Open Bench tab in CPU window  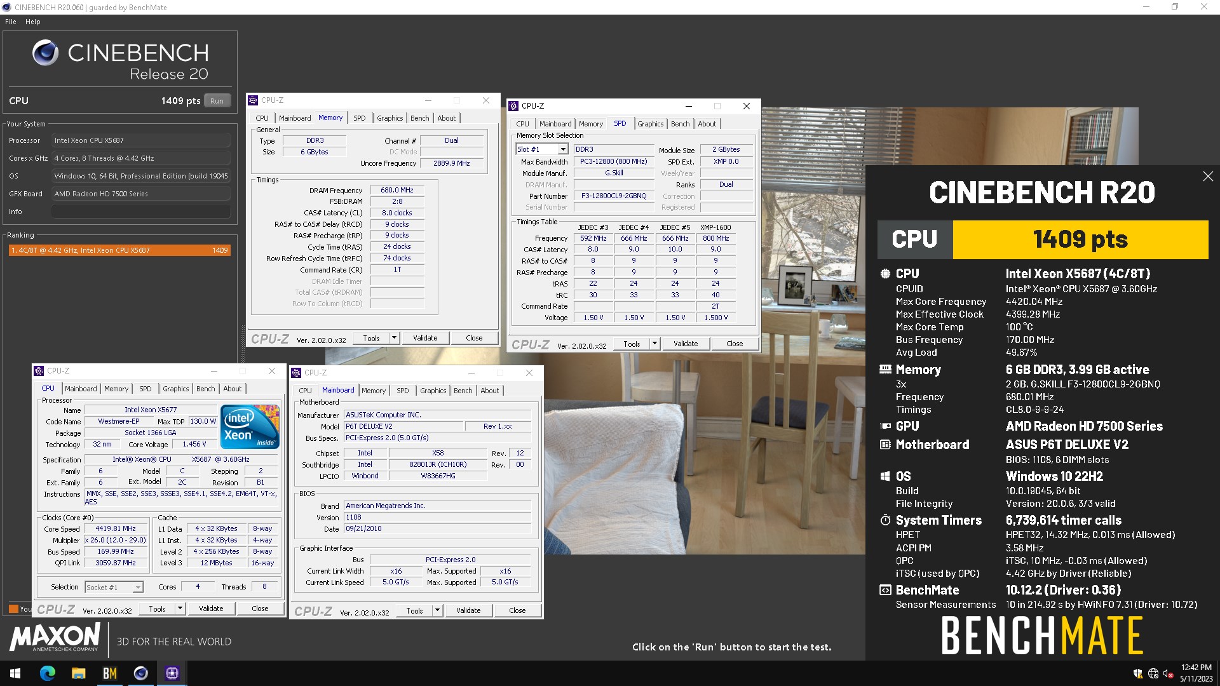206,389
